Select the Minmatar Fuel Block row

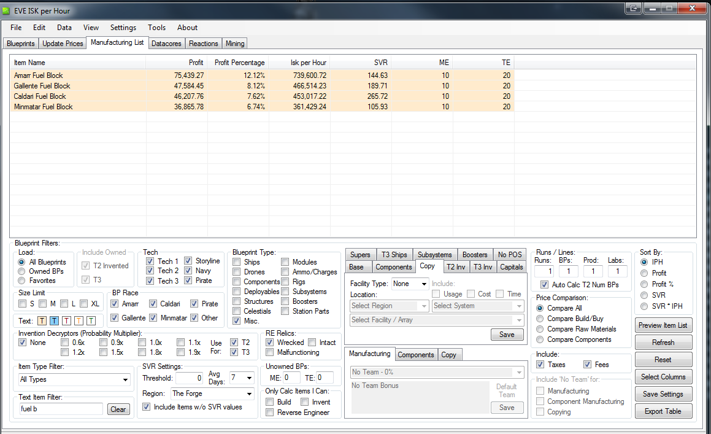(x=263, y=107)
